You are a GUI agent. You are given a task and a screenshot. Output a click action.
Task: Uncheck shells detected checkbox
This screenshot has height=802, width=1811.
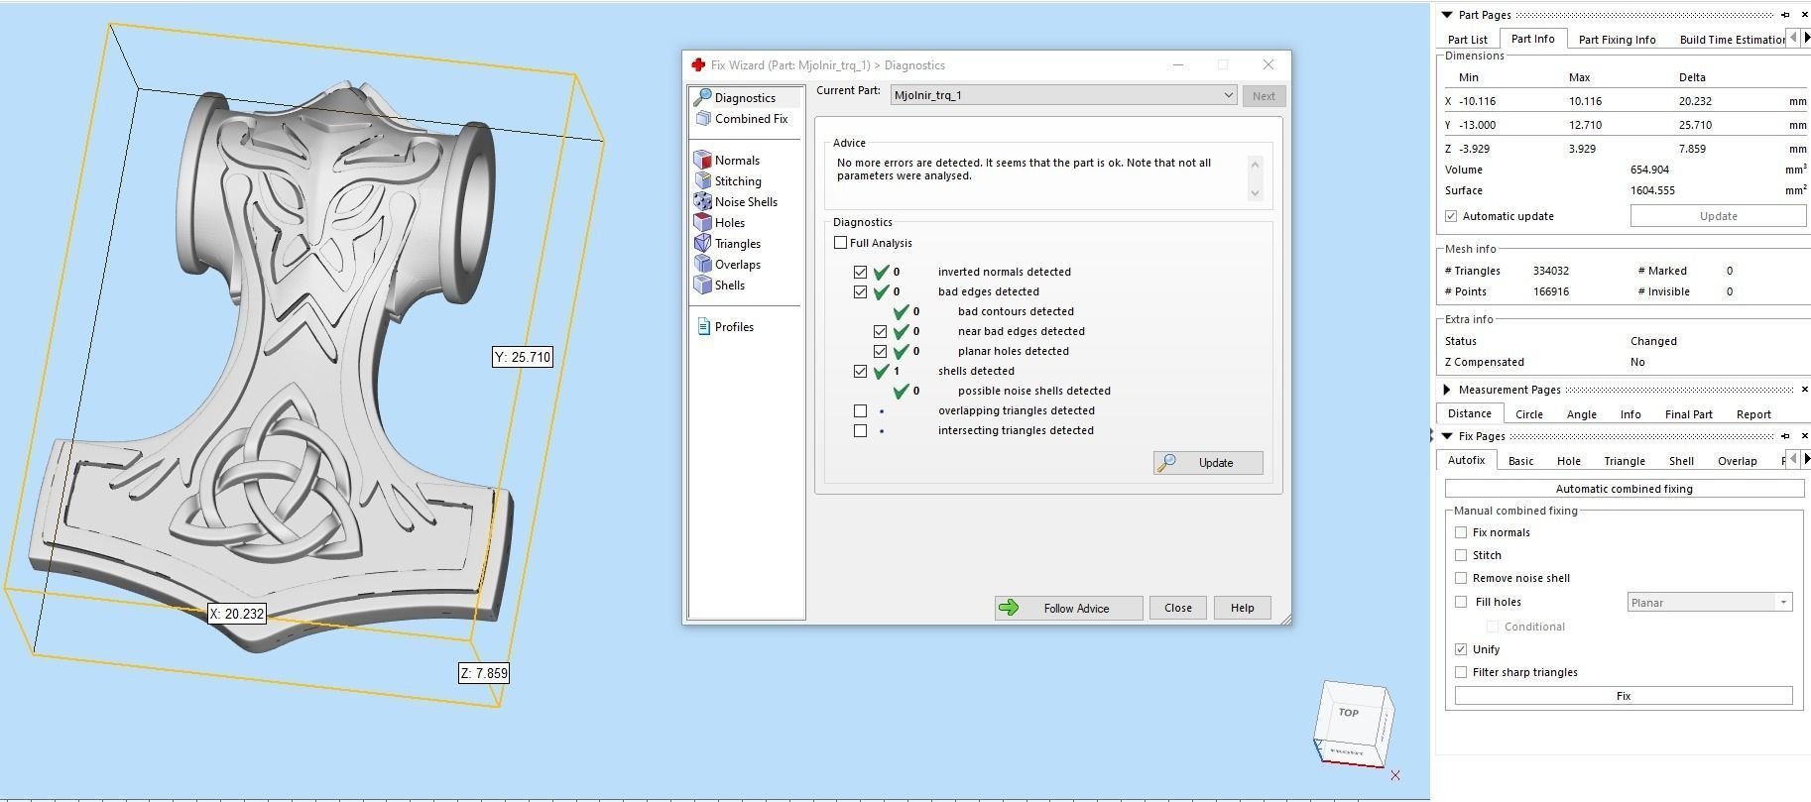pos(860,371)
